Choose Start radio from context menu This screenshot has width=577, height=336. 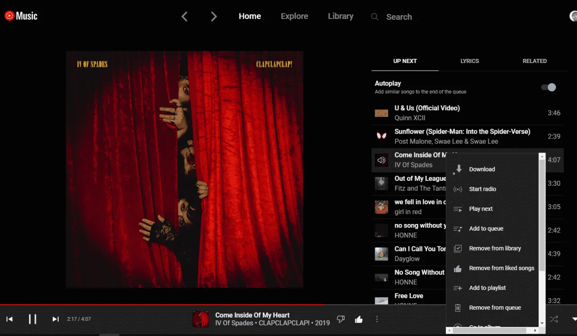coord(482,189)
